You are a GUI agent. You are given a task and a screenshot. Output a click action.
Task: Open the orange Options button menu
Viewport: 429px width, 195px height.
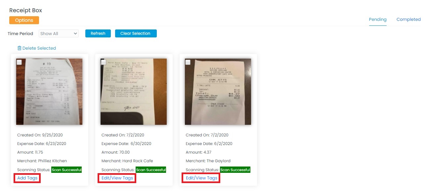(24, 20)
